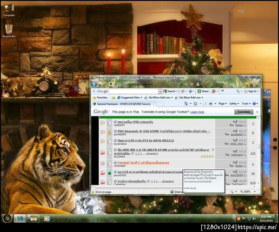This screenshot has width=279, height=232.
Task: Click Sign In on Google Toolbar
Action: 251,91
